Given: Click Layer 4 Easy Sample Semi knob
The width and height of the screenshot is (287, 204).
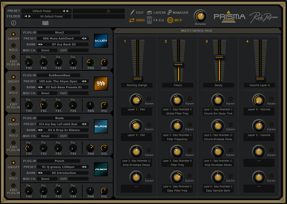Looking at the screenshot, I should click(218, 177).
